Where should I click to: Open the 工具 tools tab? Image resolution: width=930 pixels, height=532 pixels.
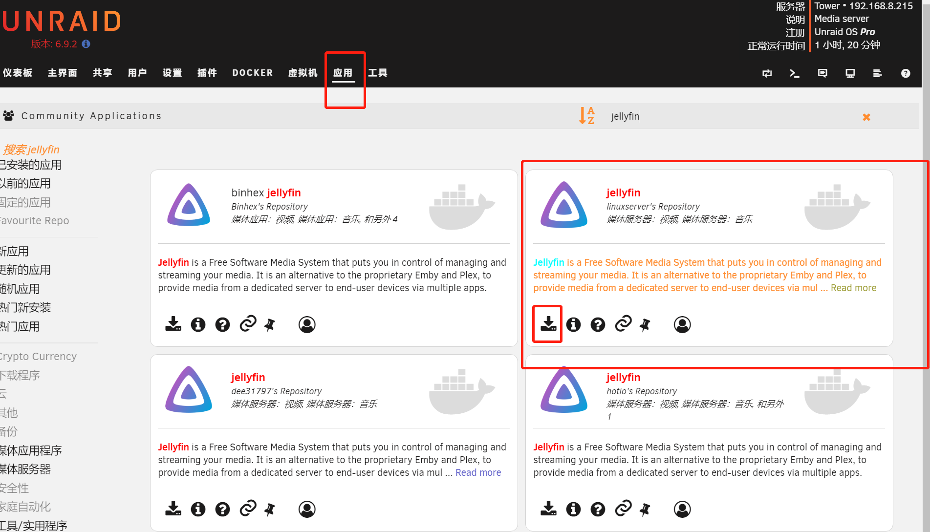click(378, 73)
